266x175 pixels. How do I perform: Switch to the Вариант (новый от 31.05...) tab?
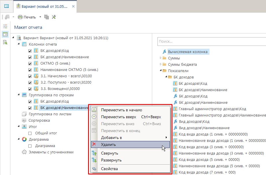[x=44, y=6]
